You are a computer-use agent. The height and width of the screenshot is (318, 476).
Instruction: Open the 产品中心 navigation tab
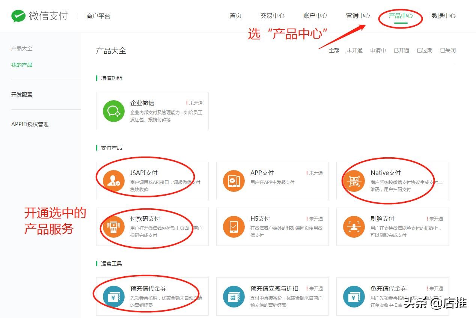point(401,16)
